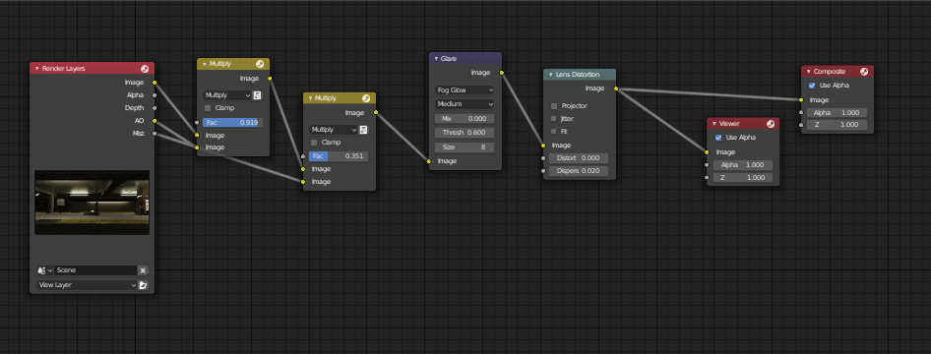This screenshot has height=354, width=931.
Task: Click the Distort input socket on Lens Distortion
Action: (543, 158)
